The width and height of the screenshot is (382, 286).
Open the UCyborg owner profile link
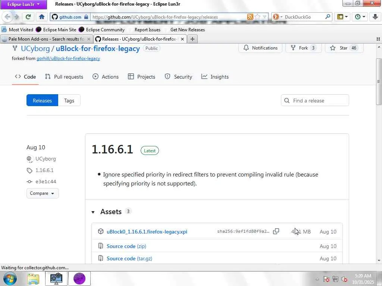coord(35,48)
